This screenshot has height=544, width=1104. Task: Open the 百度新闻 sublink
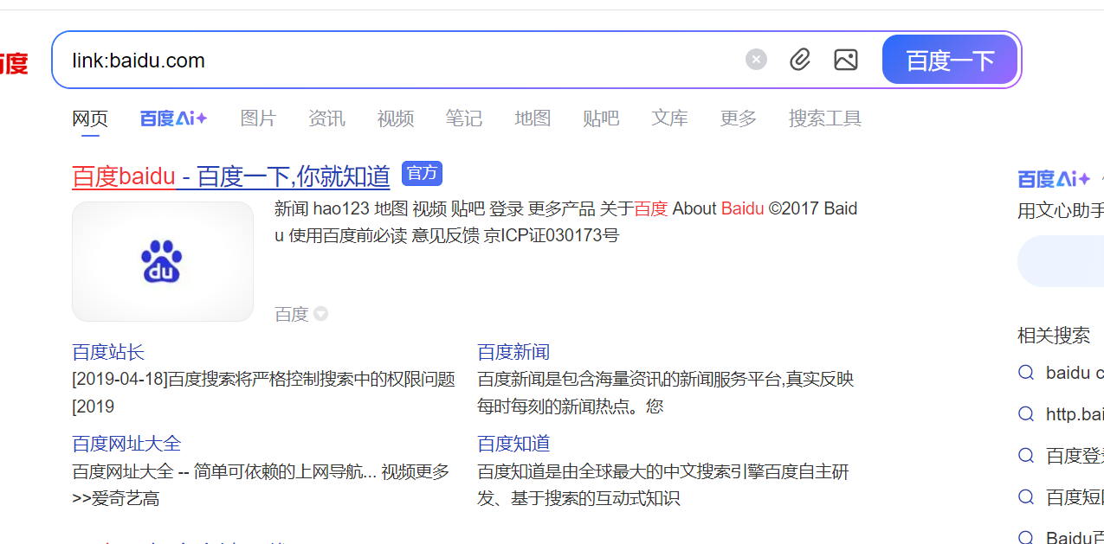[513, 352]
